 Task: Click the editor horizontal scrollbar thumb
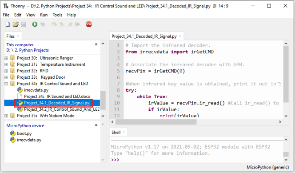pos(156,122)
